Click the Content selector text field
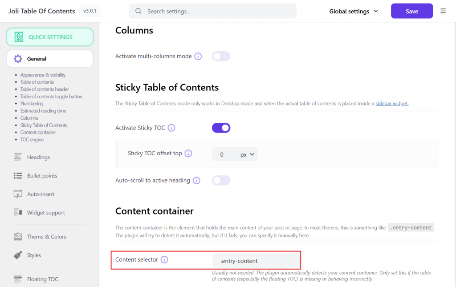The width and height of the screenshot is (456, 287). point(256,261)
